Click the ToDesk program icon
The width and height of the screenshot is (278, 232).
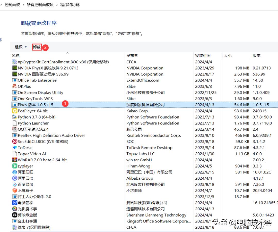[14, 148]
